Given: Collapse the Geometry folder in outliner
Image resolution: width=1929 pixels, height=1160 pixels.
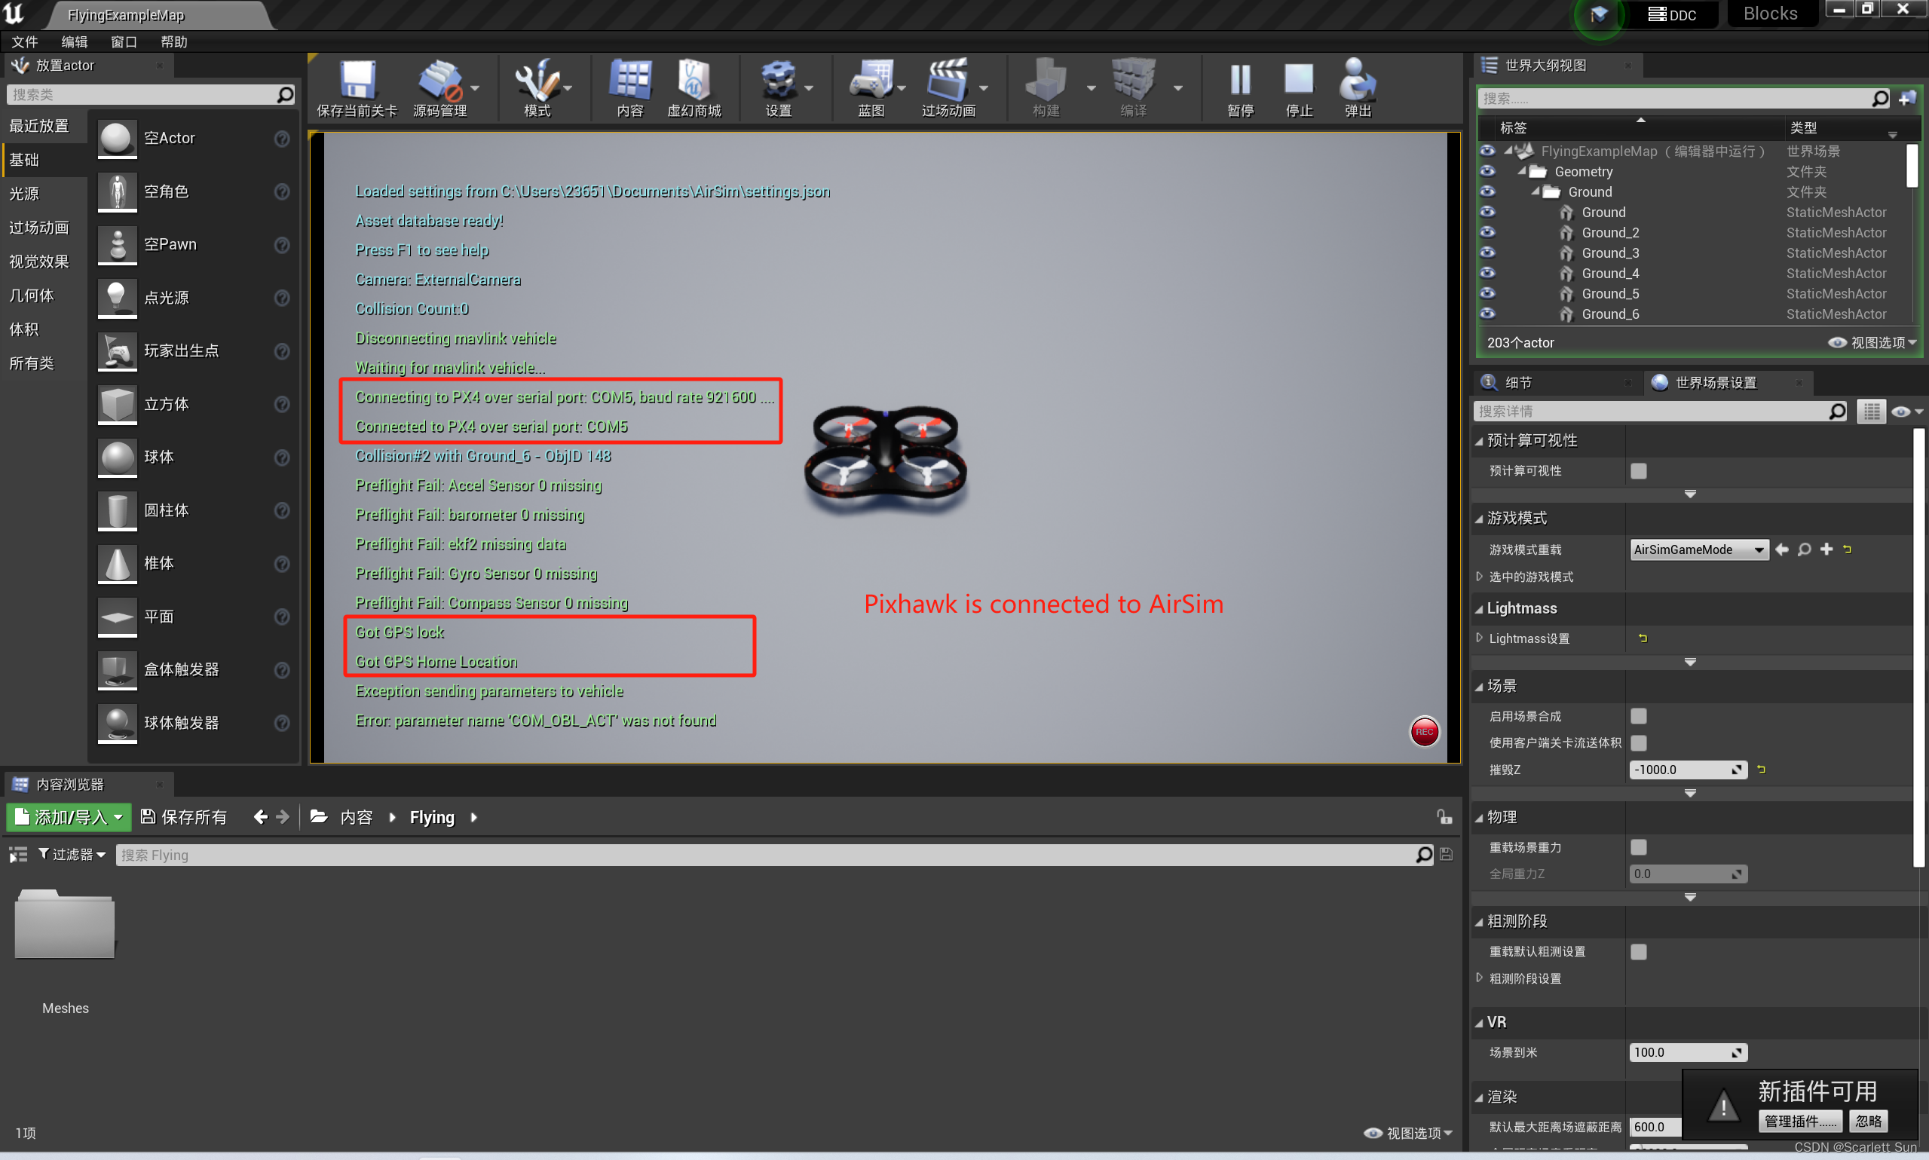Looking at the screenshot, I should [x=1521, y=171].
